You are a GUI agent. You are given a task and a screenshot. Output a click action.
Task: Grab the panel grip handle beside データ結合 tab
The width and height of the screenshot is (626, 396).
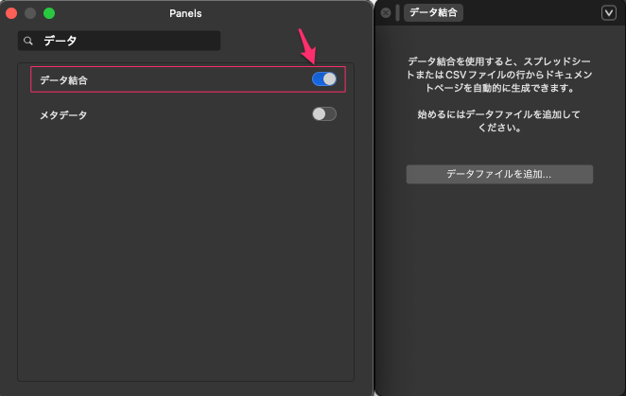coord(397,13)
